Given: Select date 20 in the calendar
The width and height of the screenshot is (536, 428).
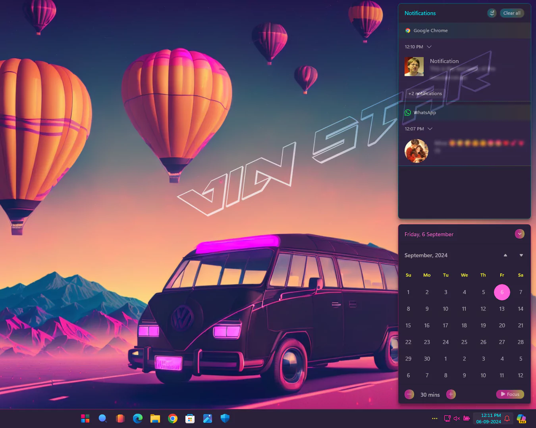Looking at the screenshot, I should (502, 325).
